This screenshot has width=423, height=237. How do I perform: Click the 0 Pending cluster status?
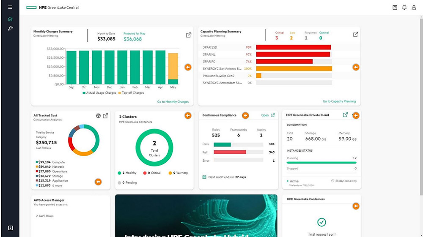[127, 183]
